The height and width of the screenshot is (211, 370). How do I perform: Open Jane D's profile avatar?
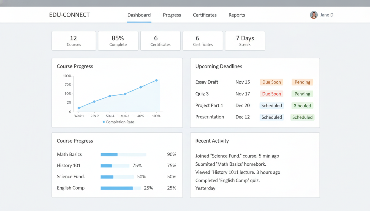pyautogui.click(x=314, y=15)
